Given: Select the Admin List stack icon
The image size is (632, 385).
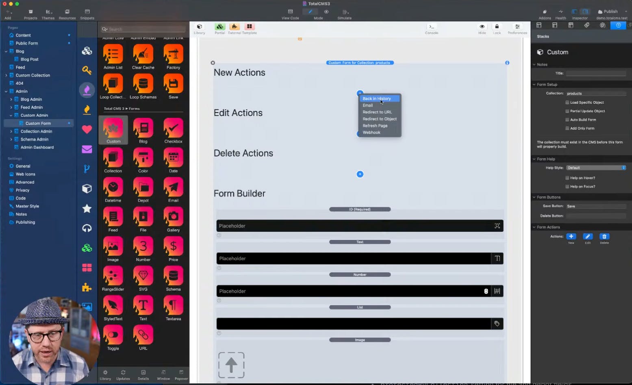Looking at the screenshot, I should pyautogui.click(x=113, y=54).
